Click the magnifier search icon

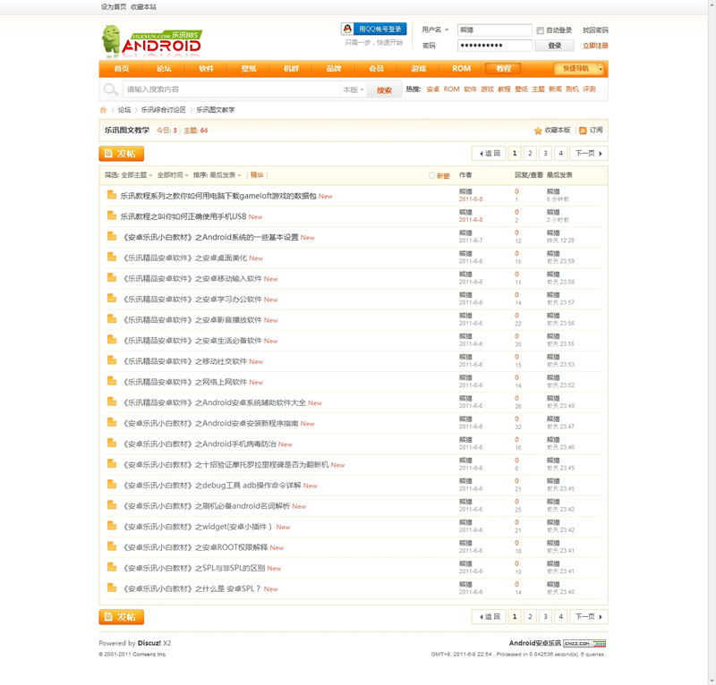(110, 89)
